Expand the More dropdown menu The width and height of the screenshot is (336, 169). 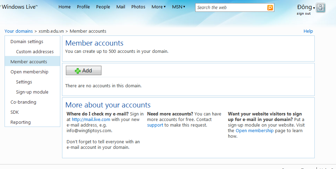(159, 7)
